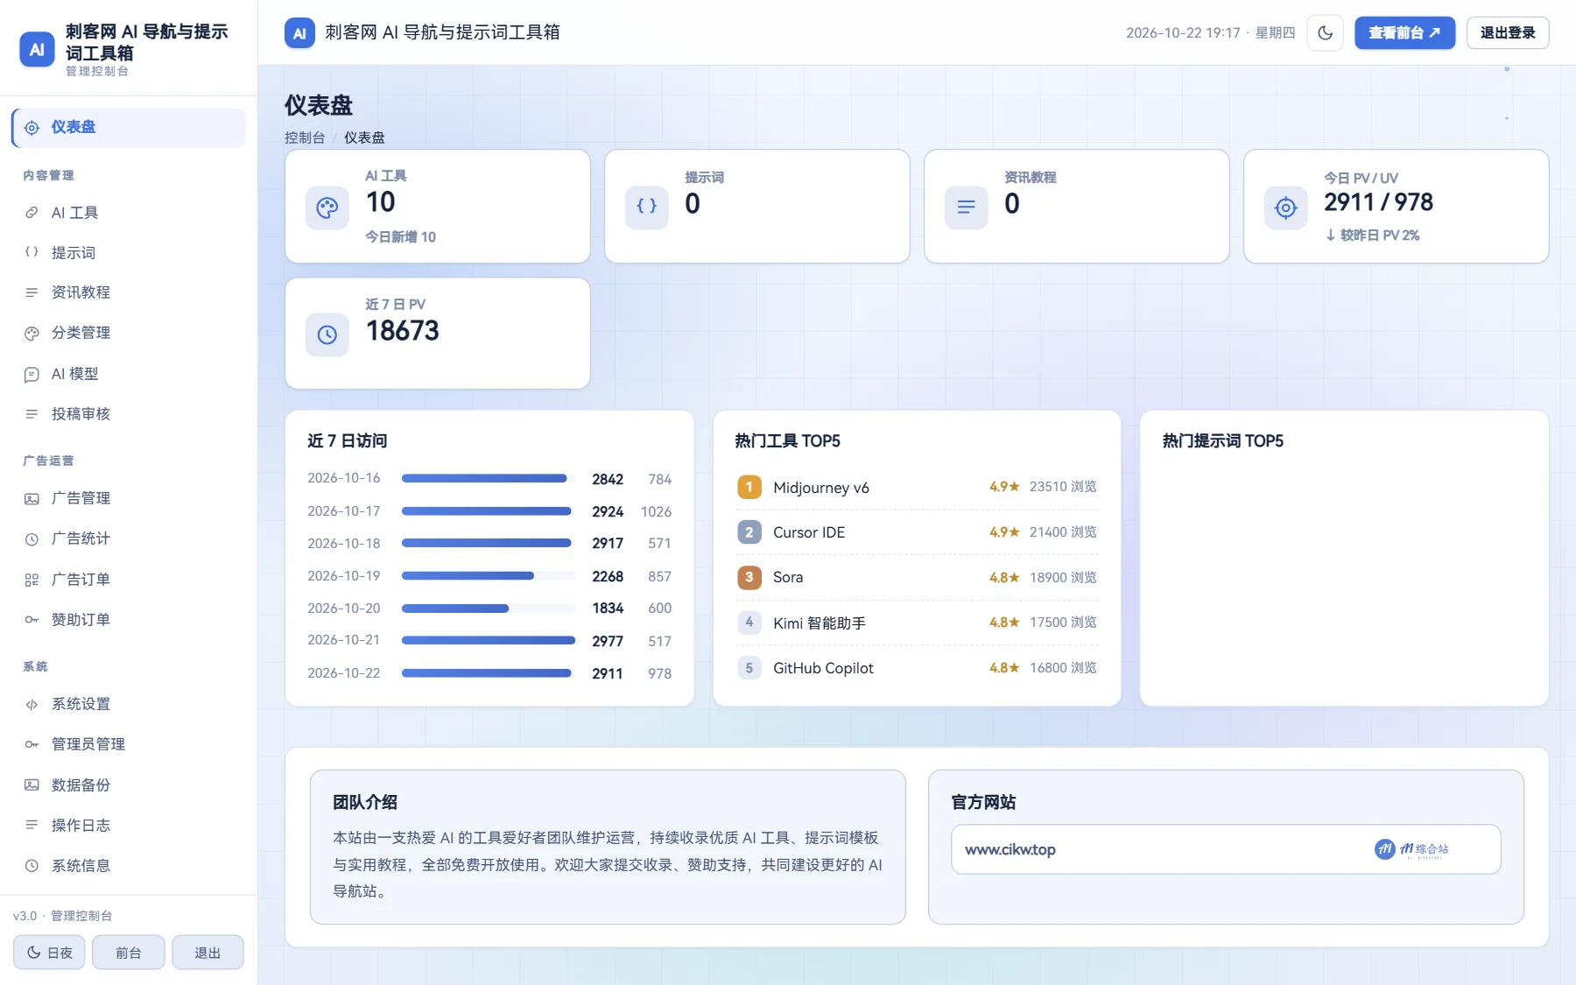Click the 控制台 breadcrumb link
Screen dimensions: 1576x985
pyautogui.click(x=305, y=137)
